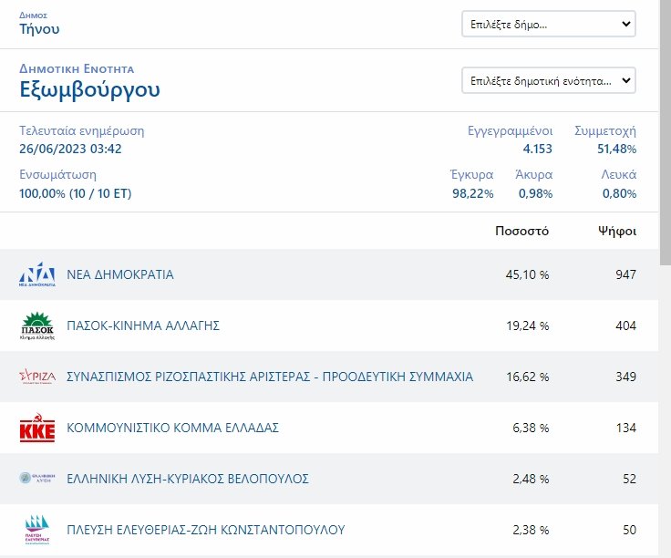
Task: Click the 'Ποσοστό' column header
Action: (521, 231)
